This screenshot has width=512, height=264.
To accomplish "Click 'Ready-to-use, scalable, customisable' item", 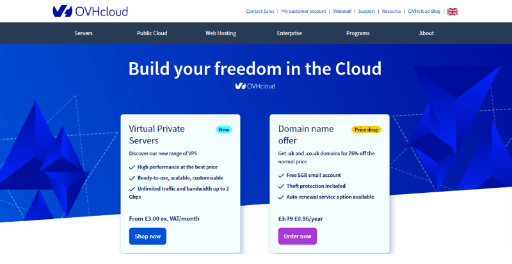I will tap(180, 178).
